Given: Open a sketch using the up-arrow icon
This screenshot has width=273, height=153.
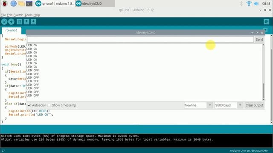Looking at the screenshot, I should click(26, 22).
